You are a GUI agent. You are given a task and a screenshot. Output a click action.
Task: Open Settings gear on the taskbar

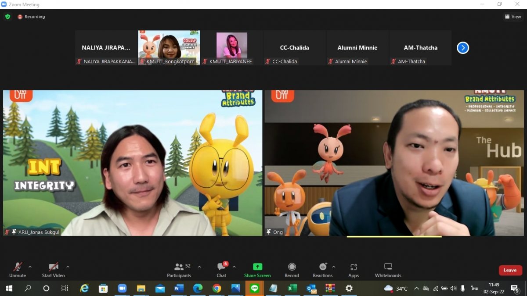tap(349, 288)
